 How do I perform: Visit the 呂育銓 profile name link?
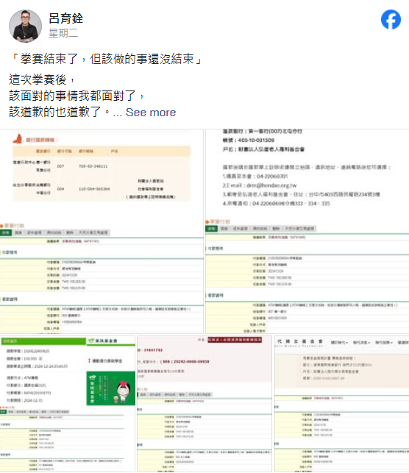tap(65, 18)
